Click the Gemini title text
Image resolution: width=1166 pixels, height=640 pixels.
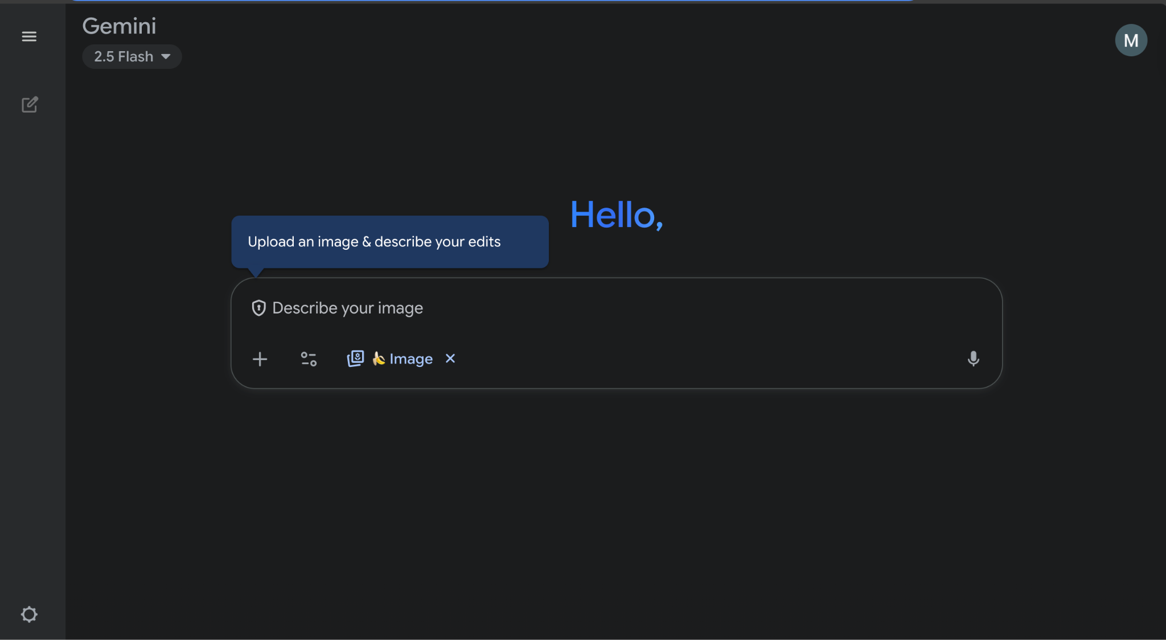pyautogui.click(x=119, y=26)
